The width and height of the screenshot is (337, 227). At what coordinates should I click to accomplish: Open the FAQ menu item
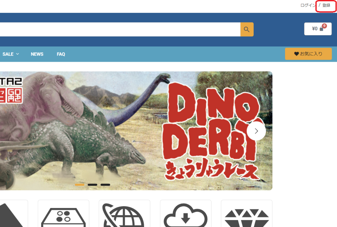(61, 54)
